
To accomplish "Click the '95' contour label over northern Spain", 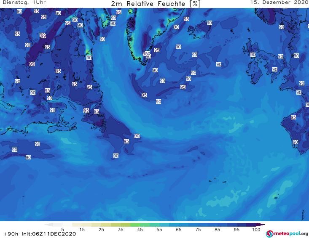I will 293,117.
